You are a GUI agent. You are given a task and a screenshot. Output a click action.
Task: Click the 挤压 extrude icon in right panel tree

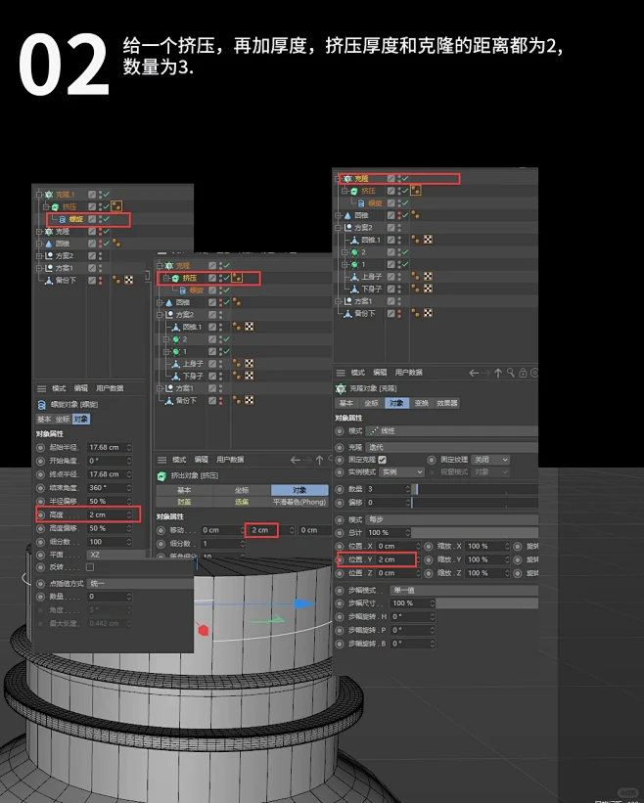pyautogui.click(x=354, y=191)
